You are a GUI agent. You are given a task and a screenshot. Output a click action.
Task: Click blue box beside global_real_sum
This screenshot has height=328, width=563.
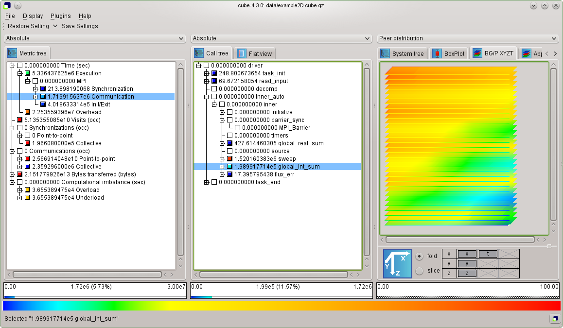pyautogui.click(x=230, y=143)
